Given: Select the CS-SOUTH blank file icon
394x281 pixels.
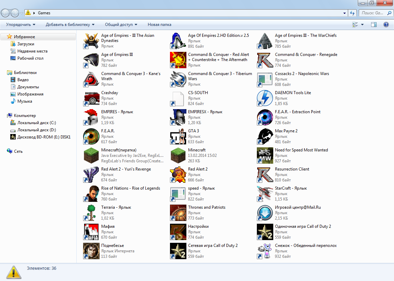Looking at the screenshot, I should click(178, 98).
